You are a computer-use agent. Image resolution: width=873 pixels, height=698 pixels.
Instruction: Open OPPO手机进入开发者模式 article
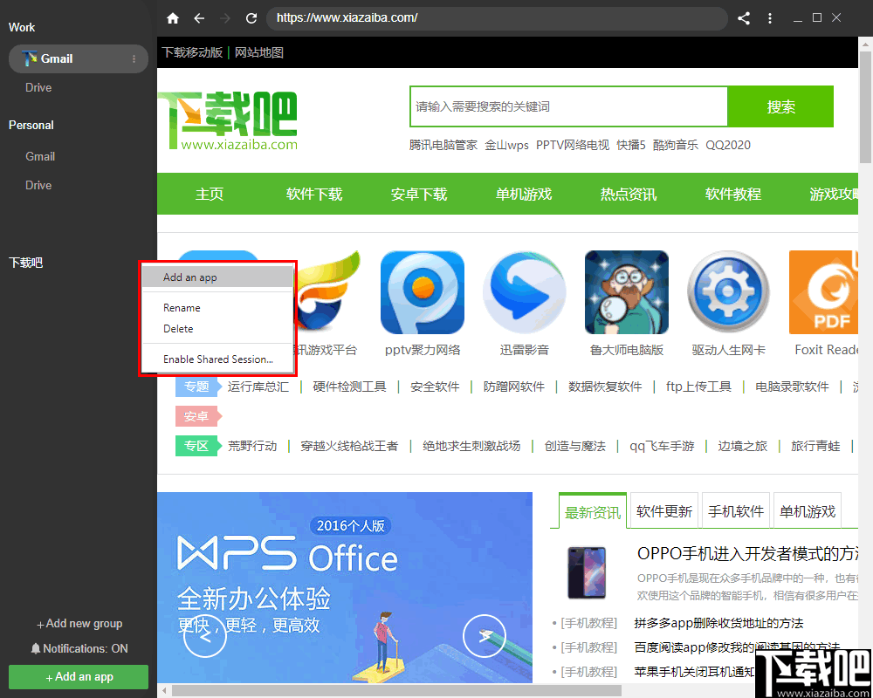tap(747, 553)
